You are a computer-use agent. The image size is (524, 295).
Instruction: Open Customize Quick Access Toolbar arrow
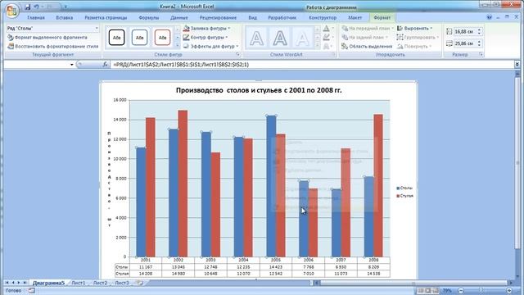(65, 7)
